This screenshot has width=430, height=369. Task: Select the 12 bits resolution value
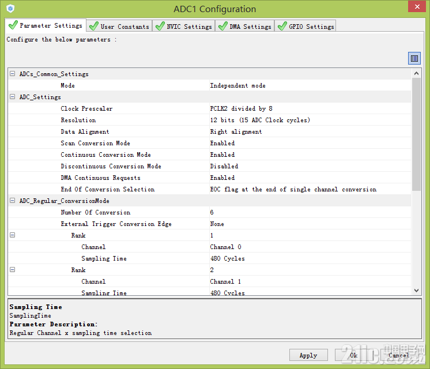tap(260, 120)
